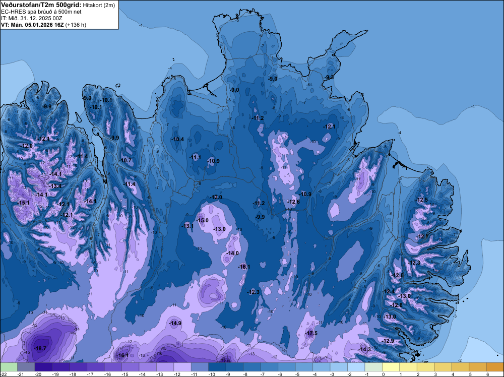
Task: Click the -14.9 temperature label
Action: 175,323
